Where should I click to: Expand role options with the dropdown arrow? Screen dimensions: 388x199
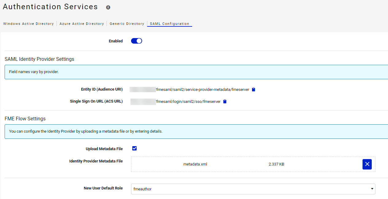pyautogui.click(x=372, y=189)
